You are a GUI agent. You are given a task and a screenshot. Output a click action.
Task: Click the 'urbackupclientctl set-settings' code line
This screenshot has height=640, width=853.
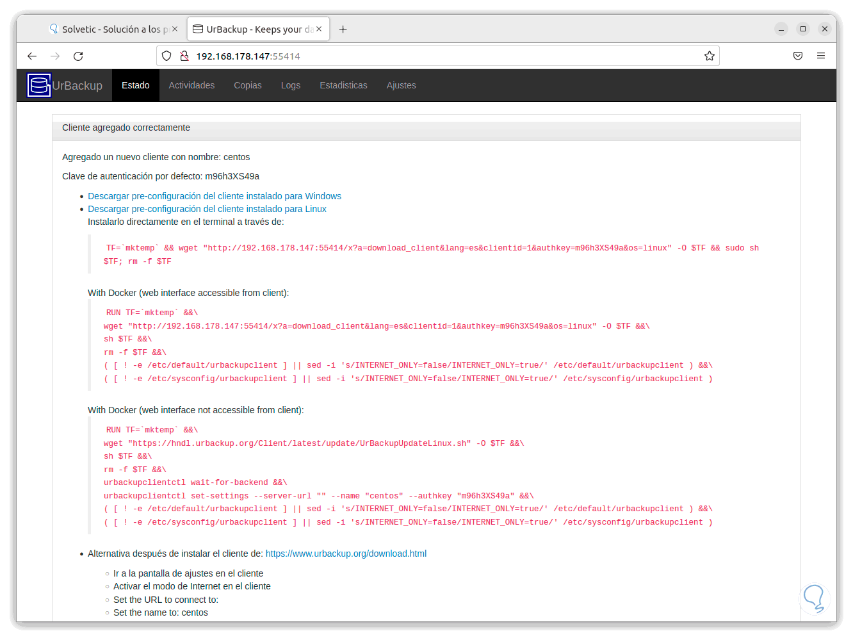pos(319,496)
